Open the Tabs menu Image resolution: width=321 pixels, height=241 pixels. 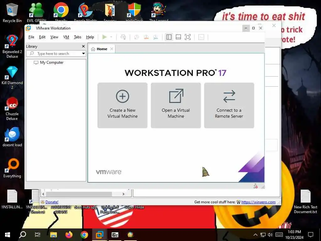78,37
